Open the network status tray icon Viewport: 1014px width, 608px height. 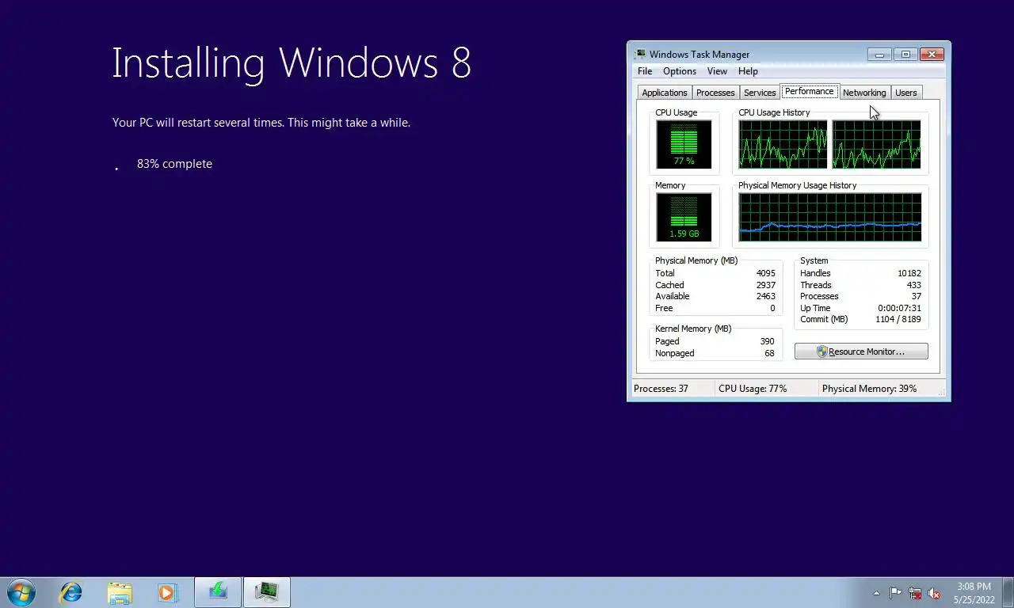tap(915, 593)
